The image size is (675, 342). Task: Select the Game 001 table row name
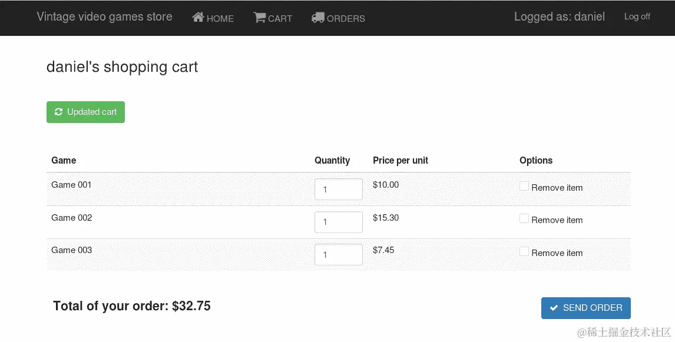coord(71,185)
